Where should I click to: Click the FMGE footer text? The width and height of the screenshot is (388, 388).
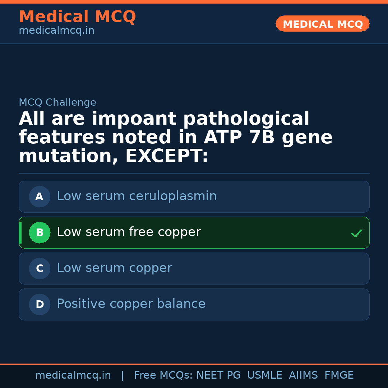tap(339, 375)
